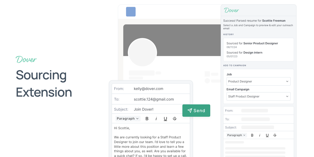Click the To field with scottie.124@gmail.com
The height and width of the screenshot is (157, 314).
(x=151, y=99)
